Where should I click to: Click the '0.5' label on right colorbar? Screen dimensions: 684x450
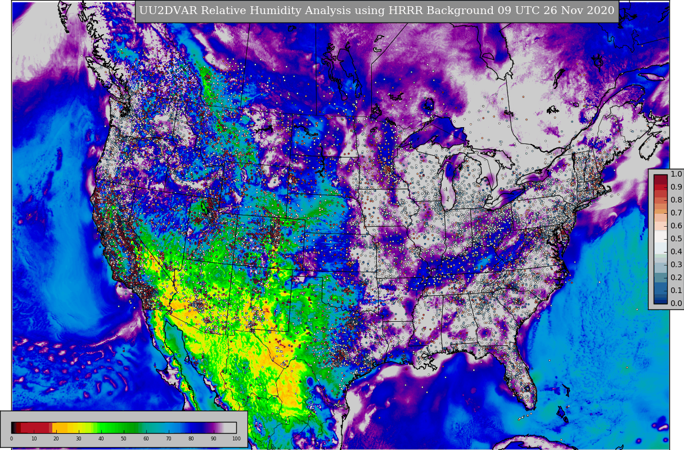click(676, 239)
